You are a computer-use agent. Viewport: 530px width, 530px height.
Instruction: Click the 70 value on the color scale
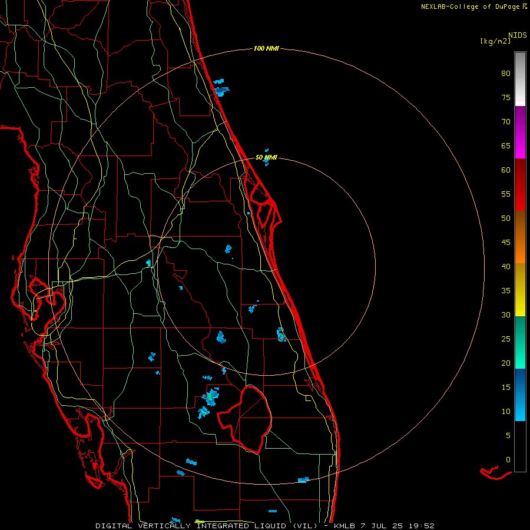coord(506,122)
